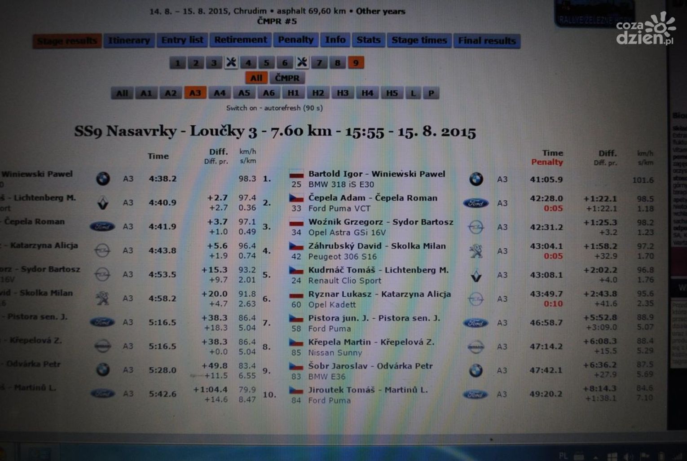687x461 pixels.
Task: Select stage number 7
Action: (319, 63)
